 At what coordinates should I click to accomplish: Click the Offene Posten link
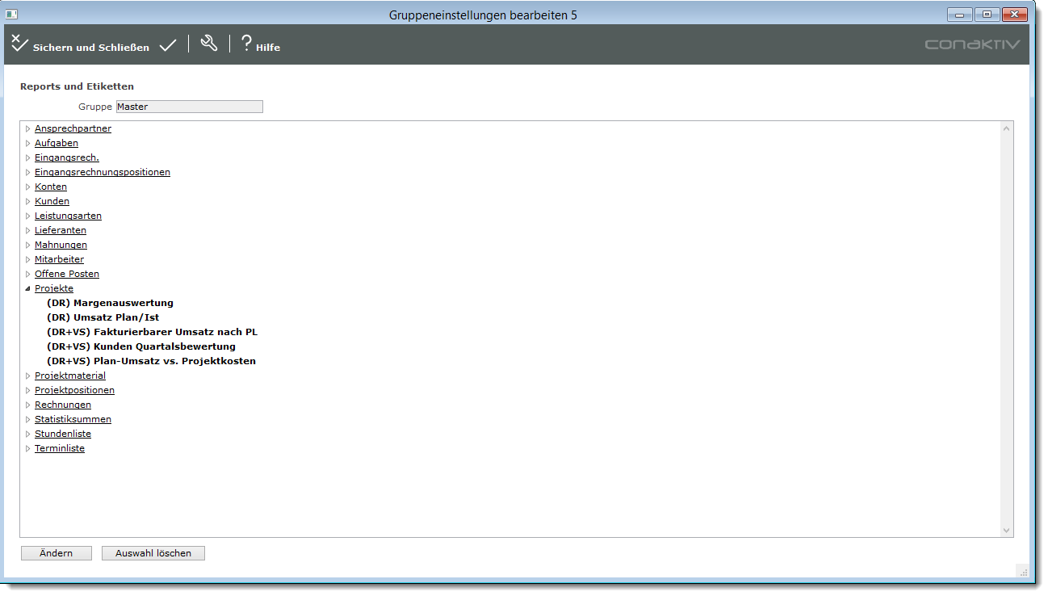[66, 274]
